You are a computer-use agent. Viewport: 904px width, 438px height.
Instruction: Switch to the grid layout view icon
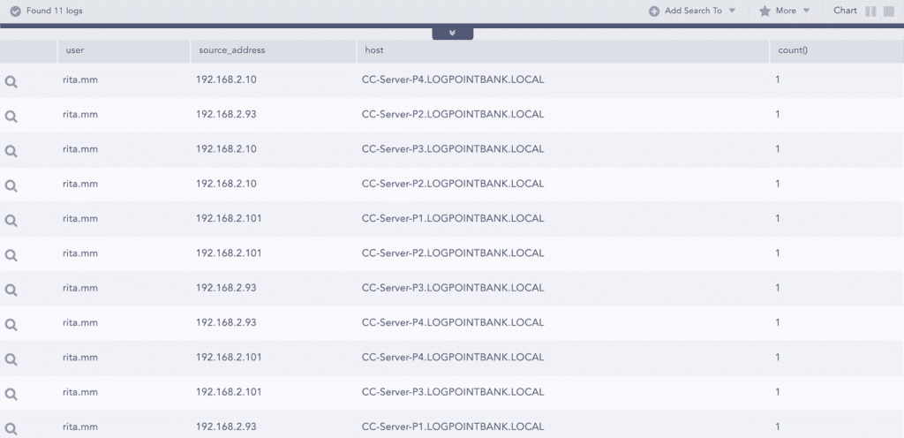[x=889, y=11]
